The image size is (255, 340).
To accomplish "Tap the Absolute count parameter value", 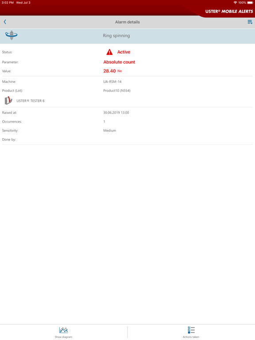I will 119,62.
